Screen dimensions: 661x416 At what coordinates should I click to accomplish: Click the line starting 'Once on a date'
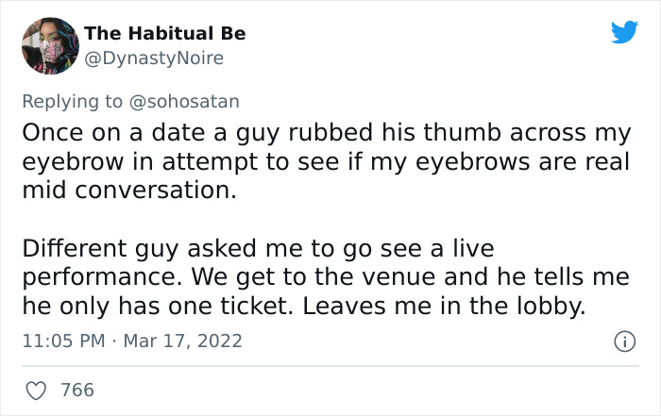324,132
